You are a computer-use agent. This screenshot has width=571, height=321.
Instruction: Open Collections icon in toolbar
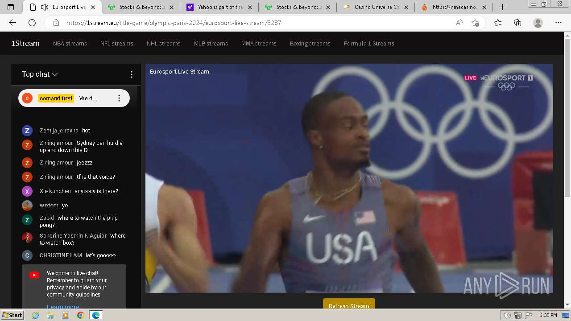pos(517,23)
